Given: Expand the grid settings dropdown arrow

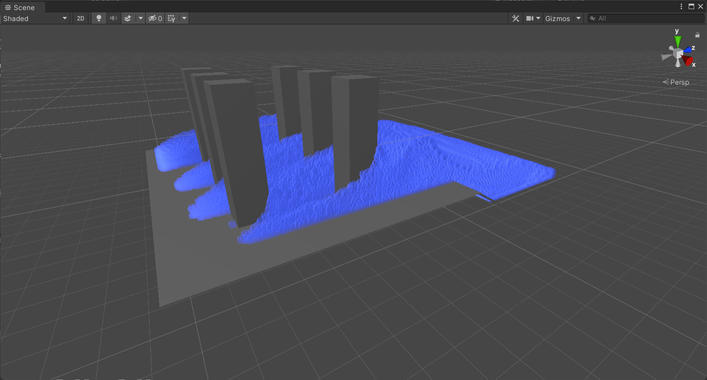Looking at the screenshot, I should point(184,18).
